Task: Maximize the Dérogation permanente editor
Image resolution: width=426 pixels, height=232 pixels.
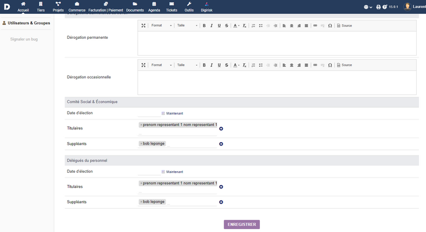Action: 144,26
